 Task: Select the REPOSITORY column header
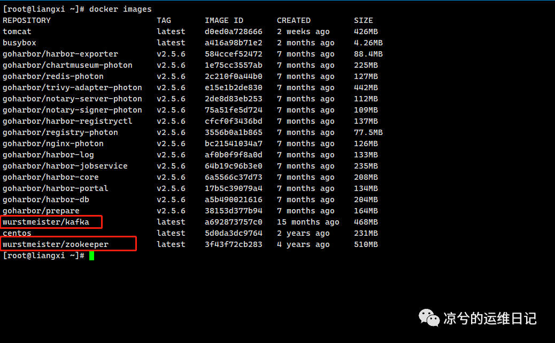(x=27, y=20)
